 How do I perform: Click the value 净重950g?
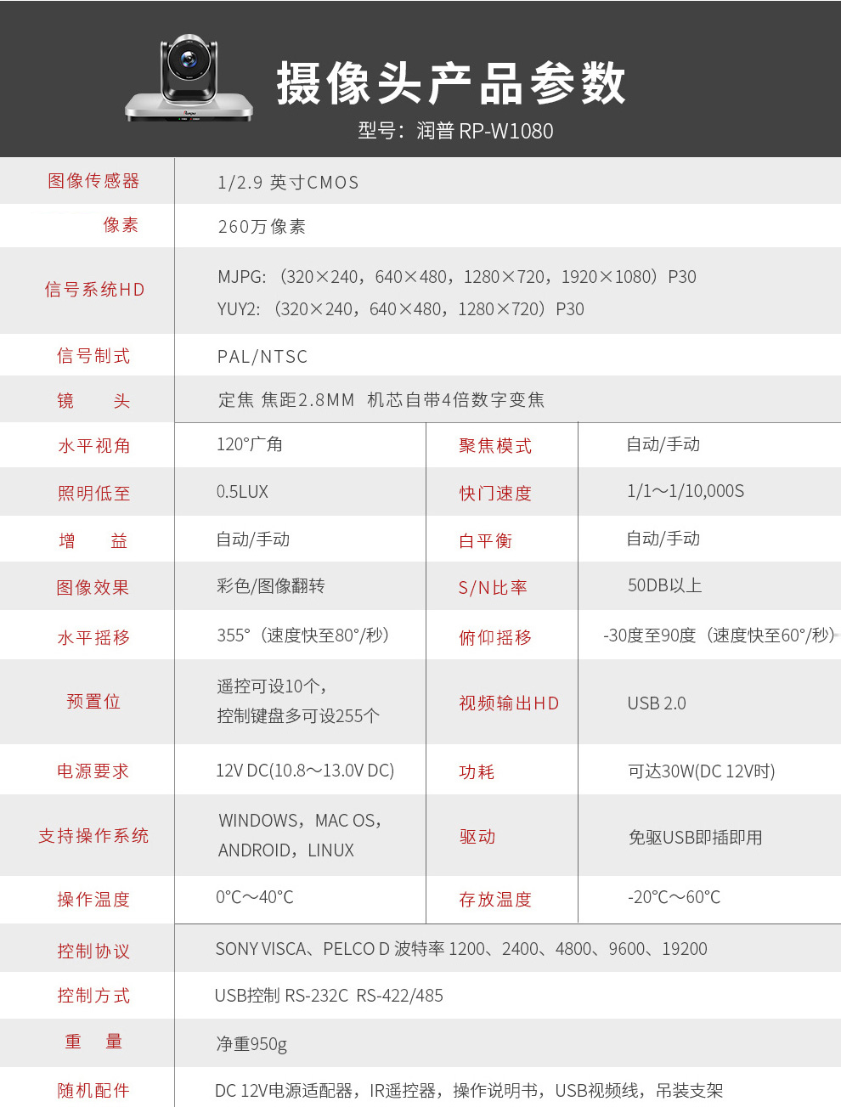point(251,1044)
